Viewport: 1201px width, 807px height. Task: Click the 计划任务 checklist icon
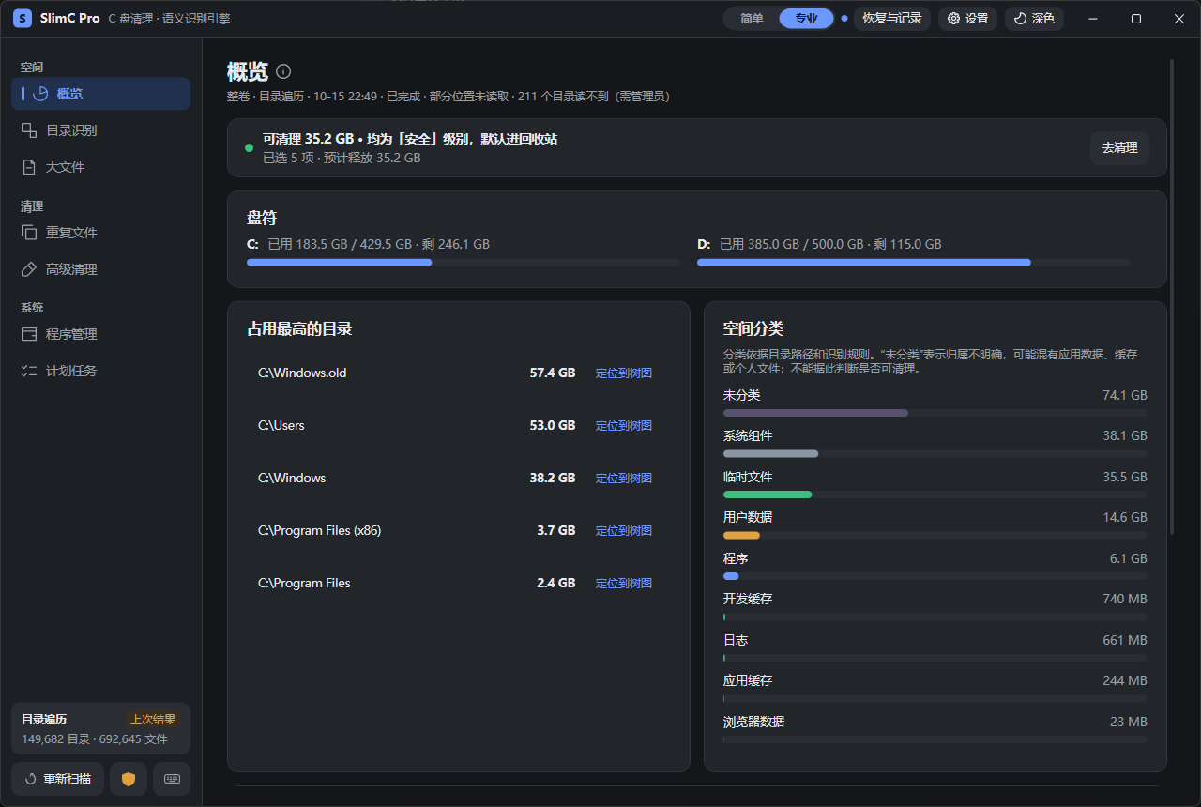(29, 371)
